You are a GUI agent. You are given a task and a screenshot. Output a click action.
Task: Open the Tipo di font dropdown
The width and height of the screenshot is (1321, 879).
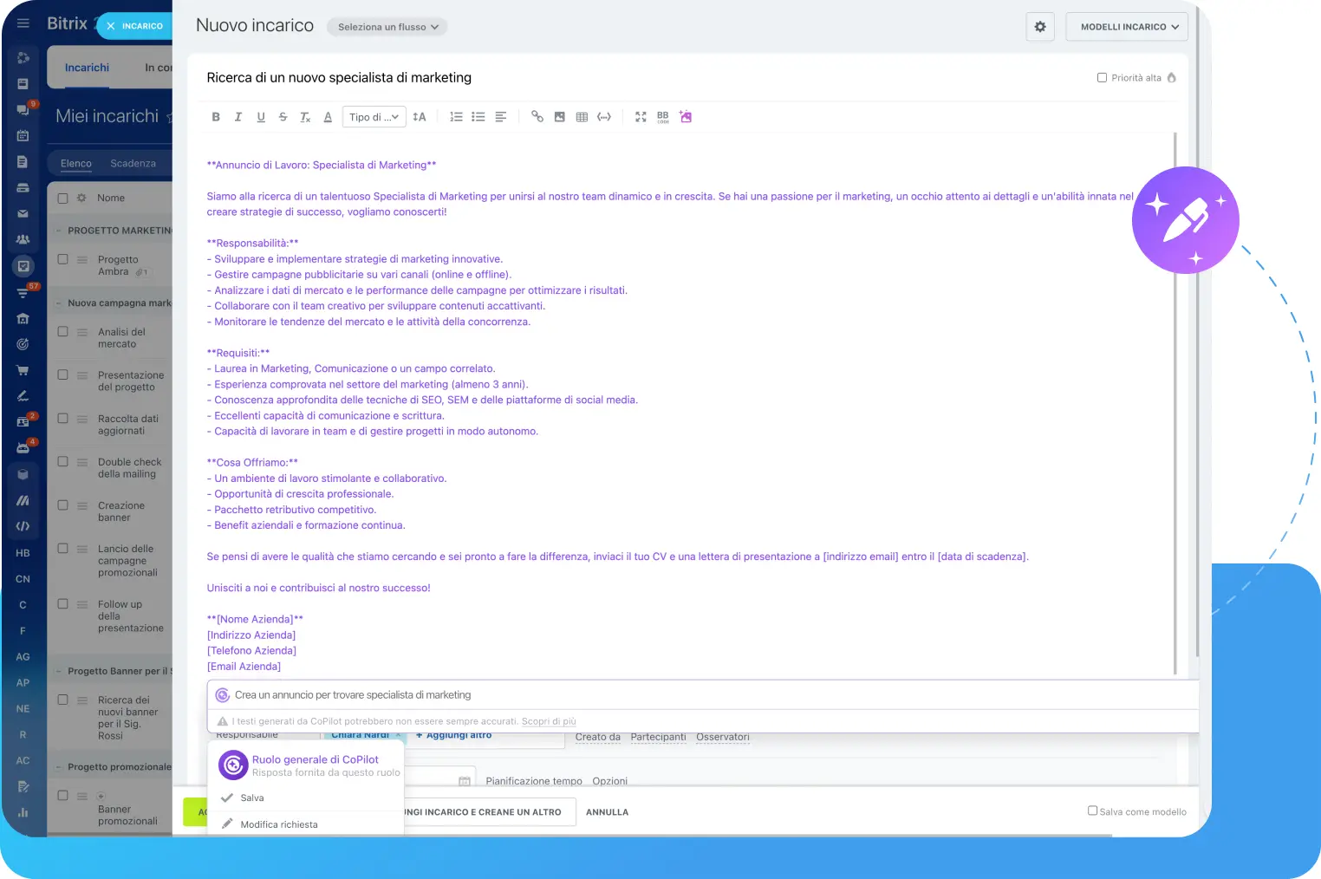[x=374, y=117]
